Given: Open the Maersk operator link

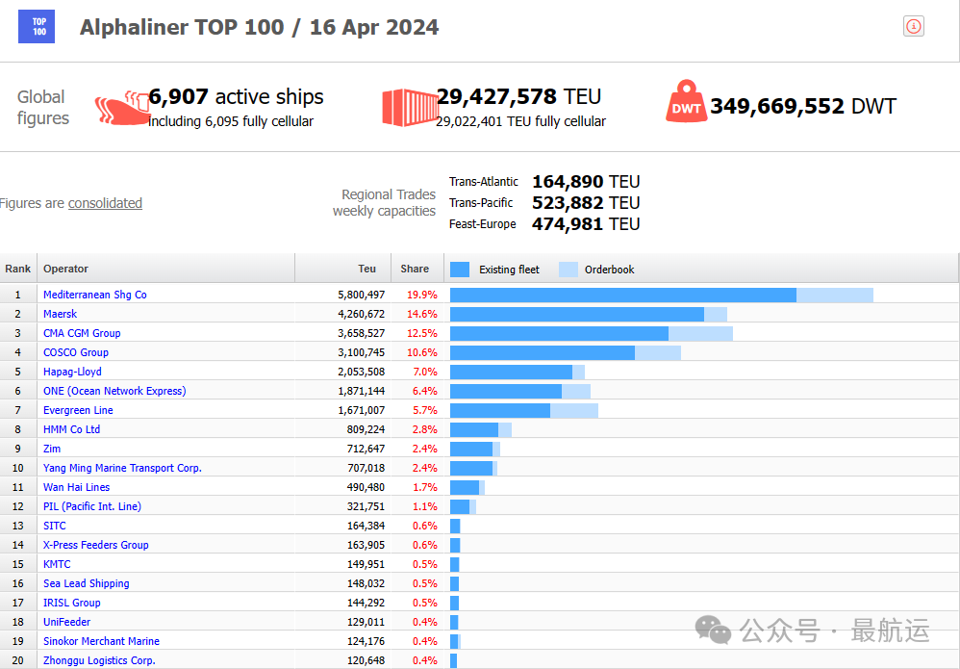Looking at the screenshot, I should 60,314.
